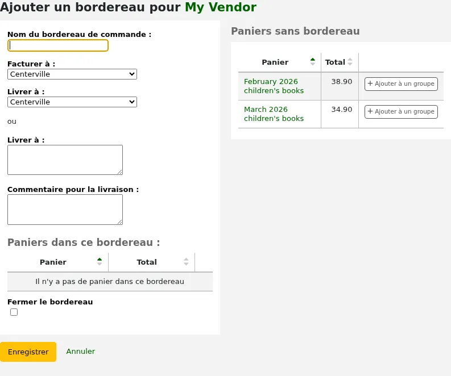451x376 pixels.
Task: Add February 2026 basket to a group
Action: (401, 84)
